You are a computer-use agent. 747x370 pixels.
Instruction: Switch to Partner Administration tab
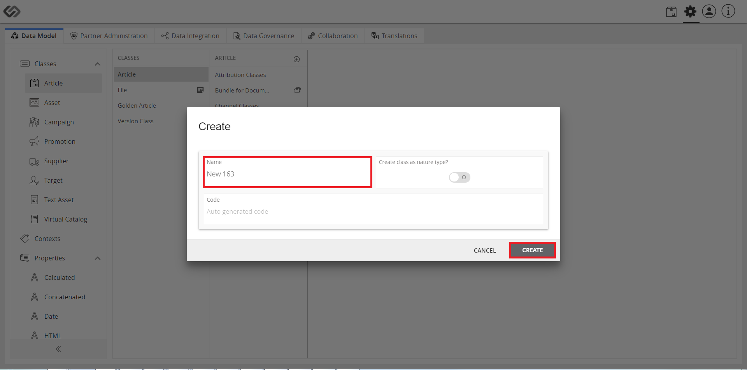tap(109, 36)
